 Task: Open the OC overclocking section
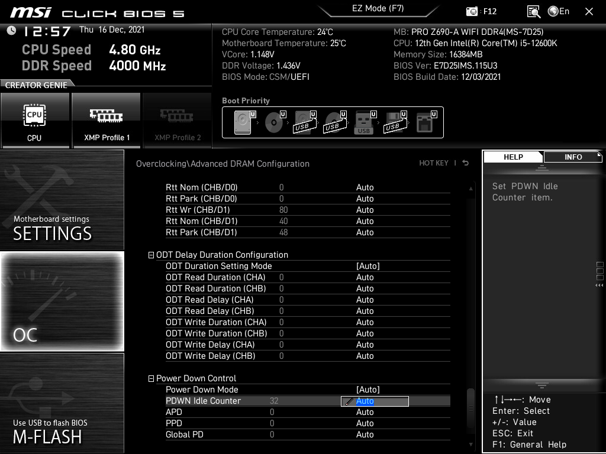click(62, 301)
